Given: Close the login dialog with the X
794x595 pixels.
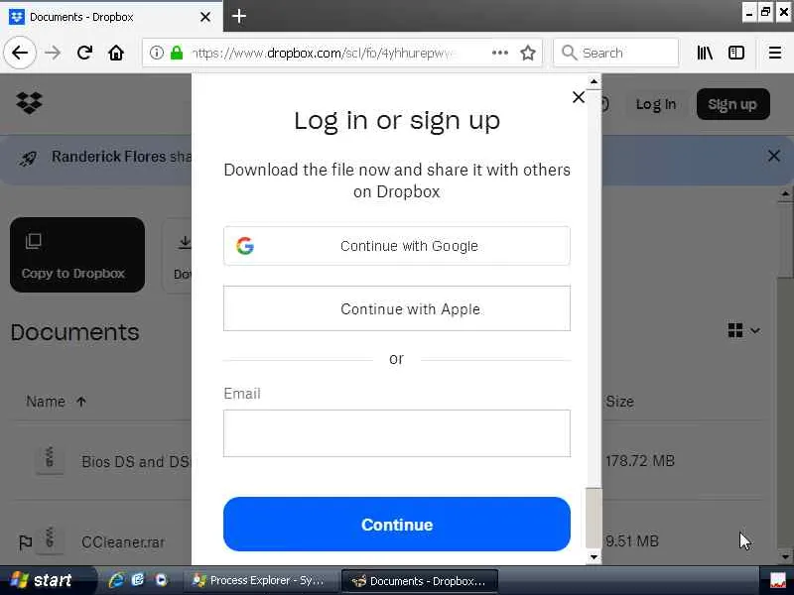Looking at the screenshot, I should click(x=579, y=97).
